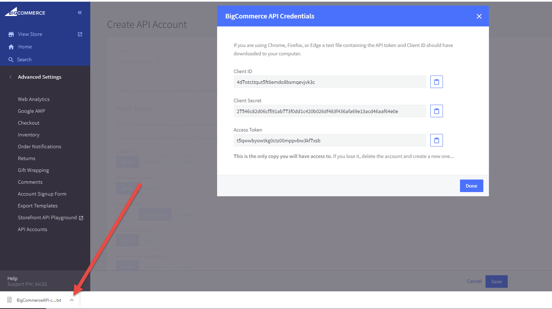
Task: Click the Home house icon
Action: click(x=11, y=47)
